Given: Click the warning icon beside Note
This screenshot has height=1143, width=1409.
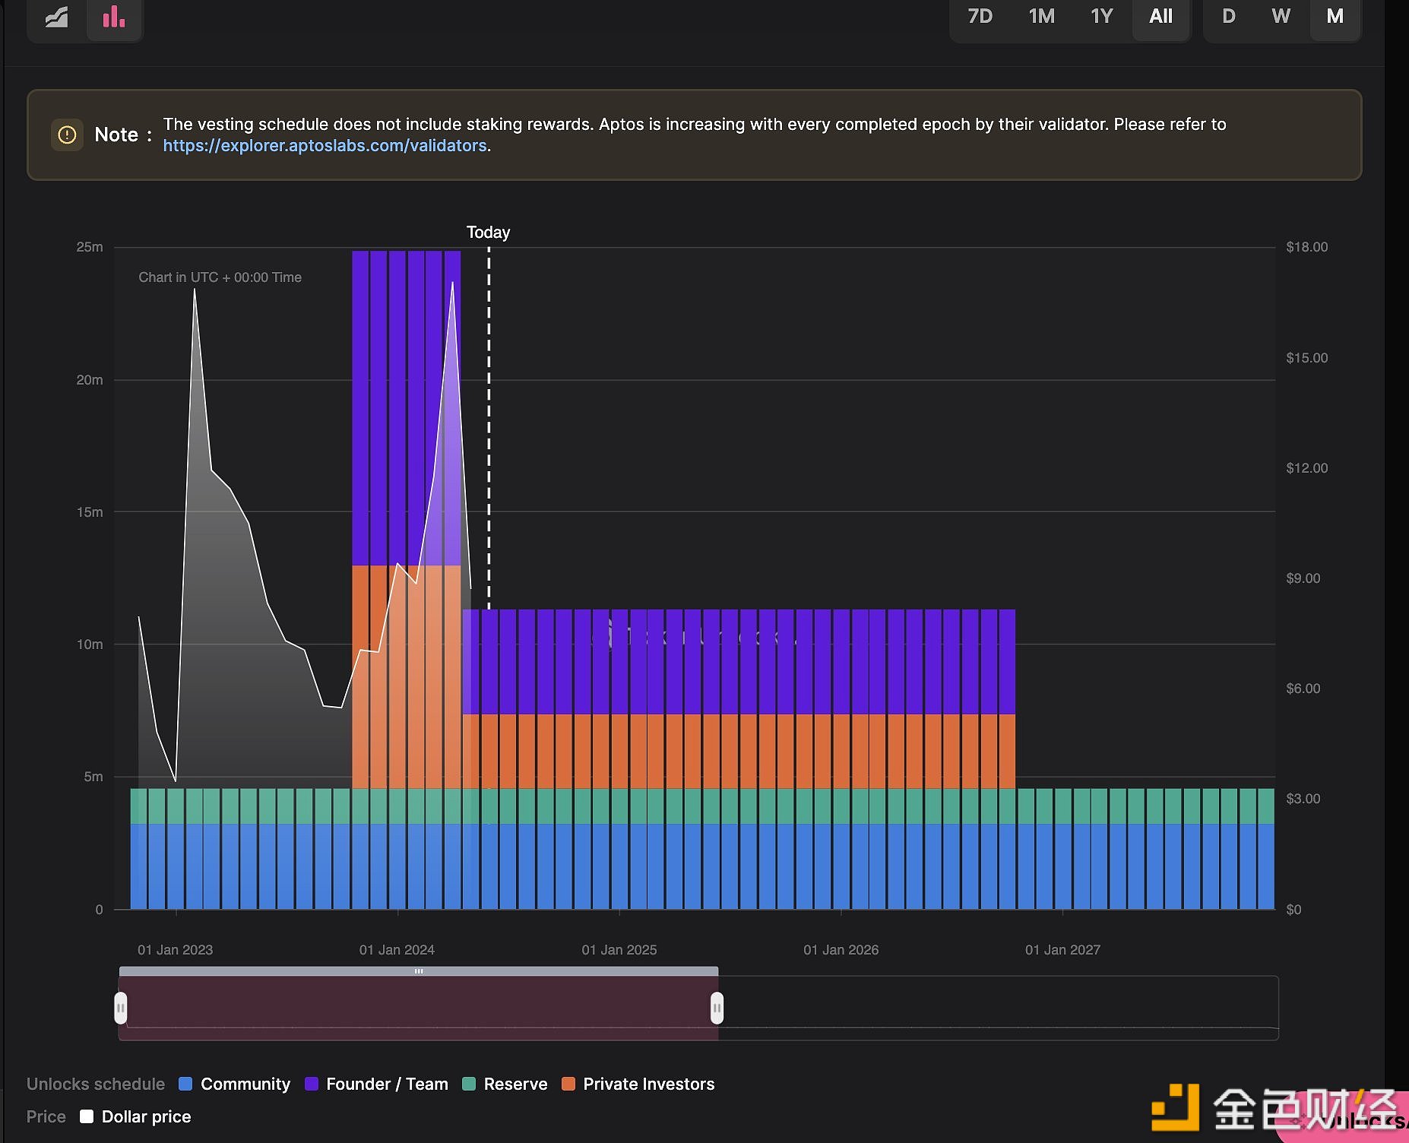Looking at the screenshot, I should (67, 135).
